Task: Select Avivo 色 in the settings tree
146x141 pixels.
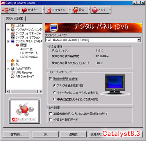Action: pyautogui.click(x=26, y=49)
